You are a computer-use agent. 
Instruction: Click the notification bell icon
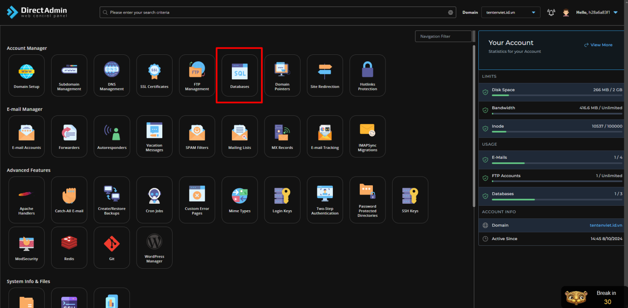coord(551,12)
